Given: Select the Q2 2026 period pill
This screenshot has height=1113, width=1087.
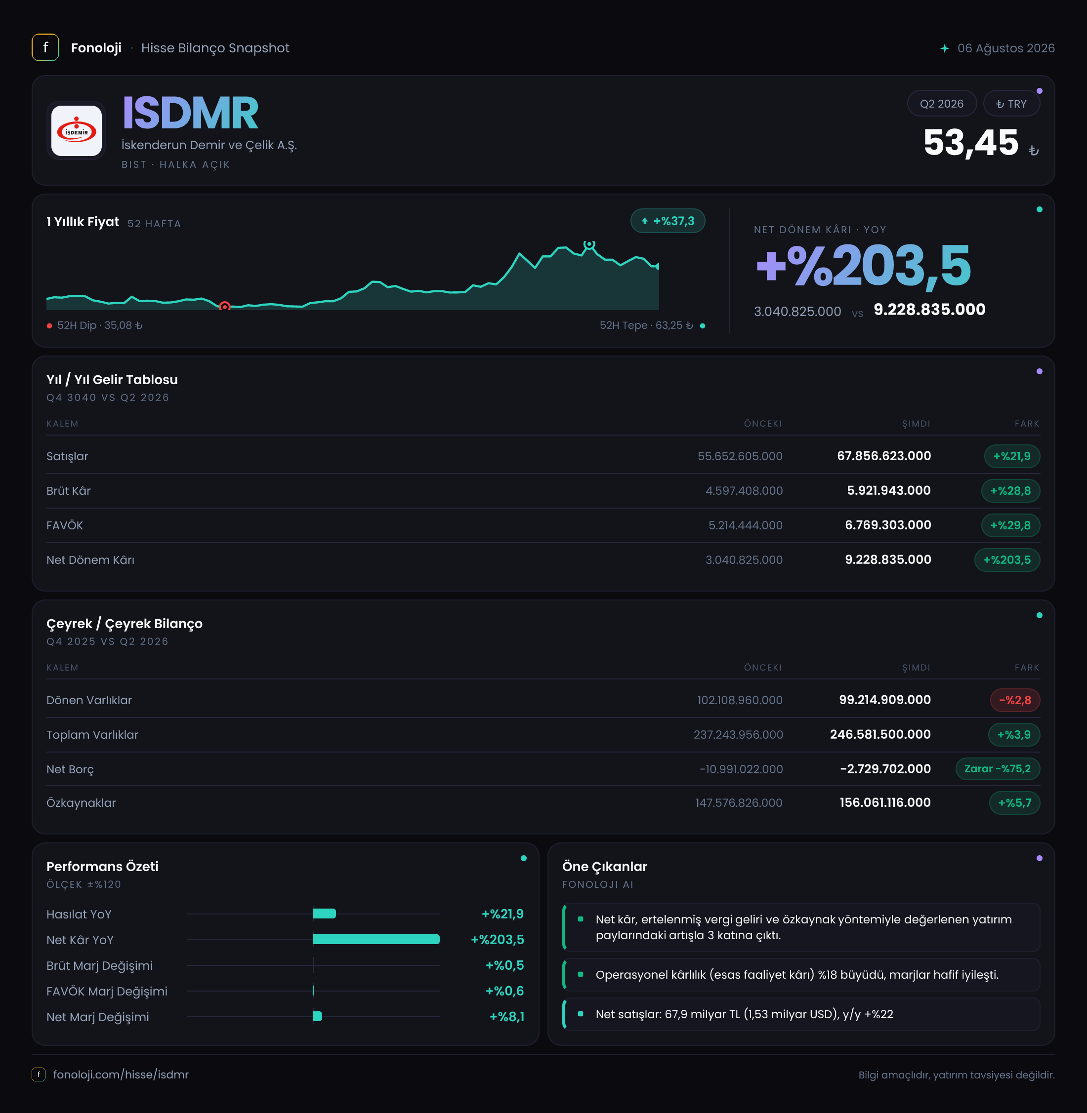Looking at the screenshot, I should (941, 104).
